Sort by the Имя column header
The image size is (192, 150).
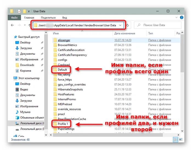point(56,33)
